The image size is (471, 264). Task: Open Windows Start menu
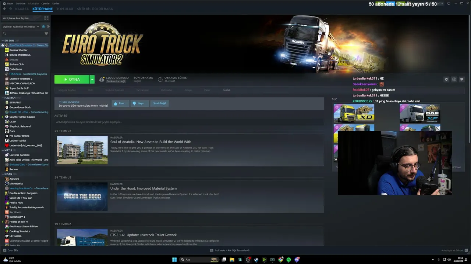click(x=174, y=260)
